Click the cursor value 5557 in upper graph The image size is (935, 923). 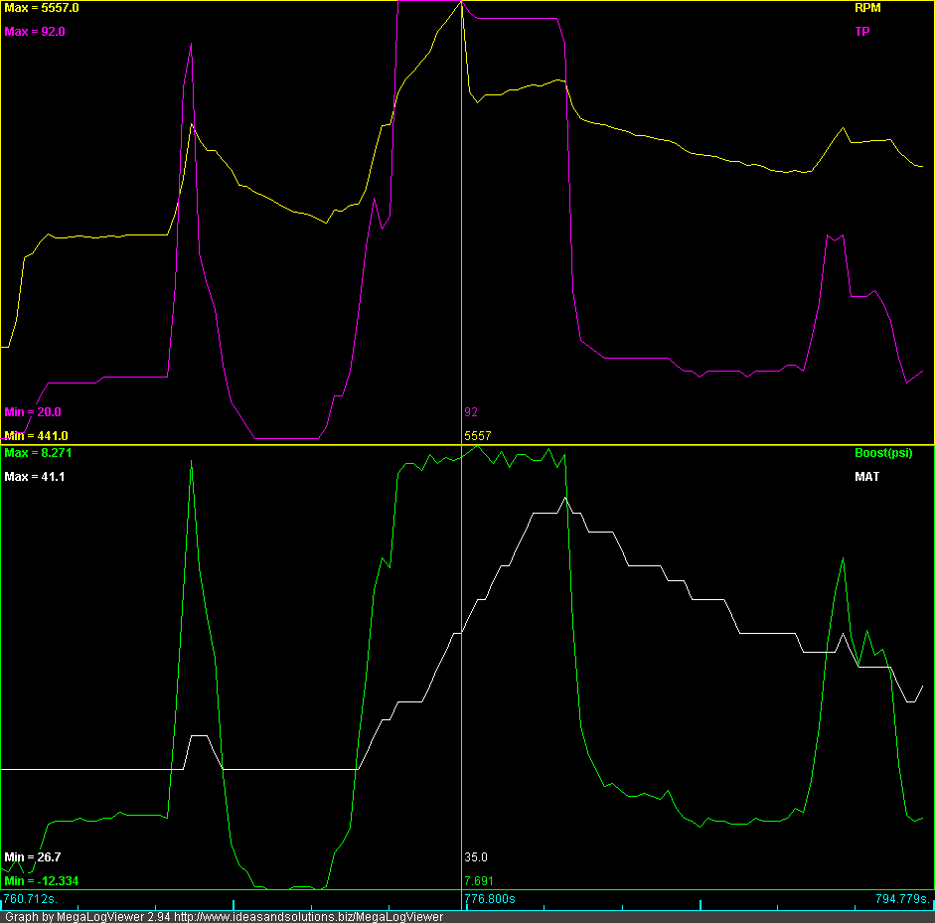[478, 436]
